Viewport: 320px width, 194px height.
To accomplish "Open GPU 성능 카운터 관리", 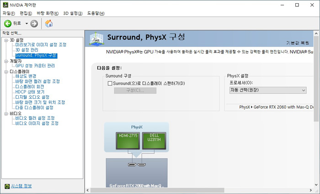I will coord(35,66).
